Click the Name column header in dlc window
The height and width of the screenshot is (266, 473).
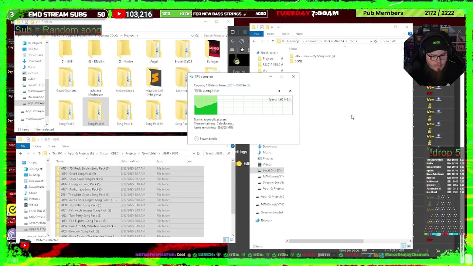click(293, 49)
